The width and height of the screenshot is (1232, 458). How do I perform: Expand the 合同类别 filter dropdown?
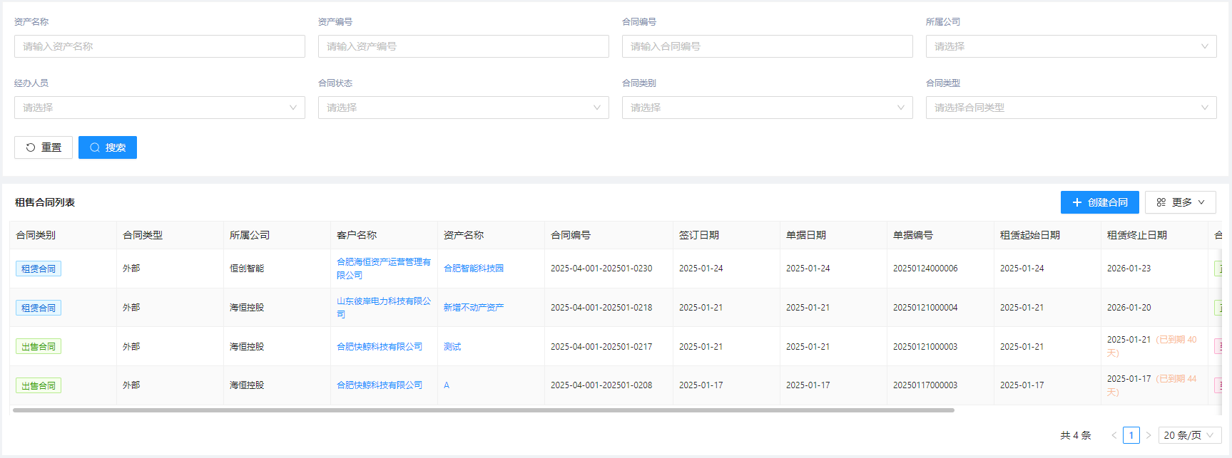point(768,108)
